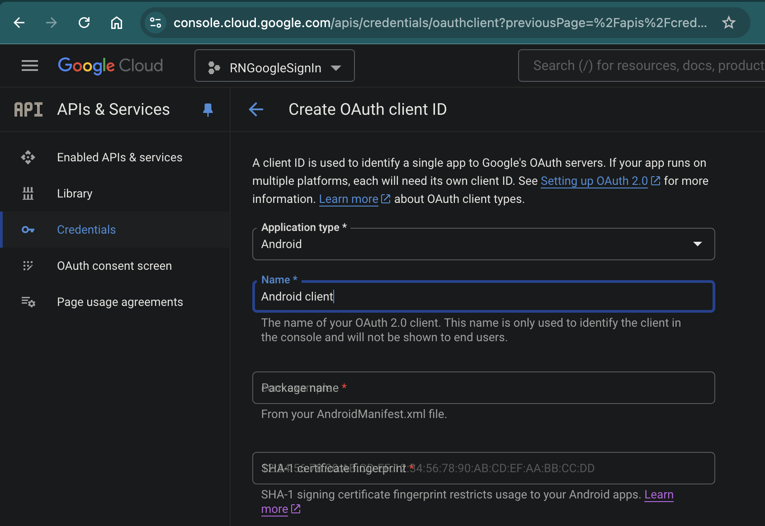Open the Setting up OAuth 2.0 link
765x526 pixels.
click(x=594, y=181)
